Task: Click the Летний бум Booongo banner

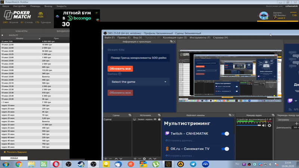Action: coord(77,19)
